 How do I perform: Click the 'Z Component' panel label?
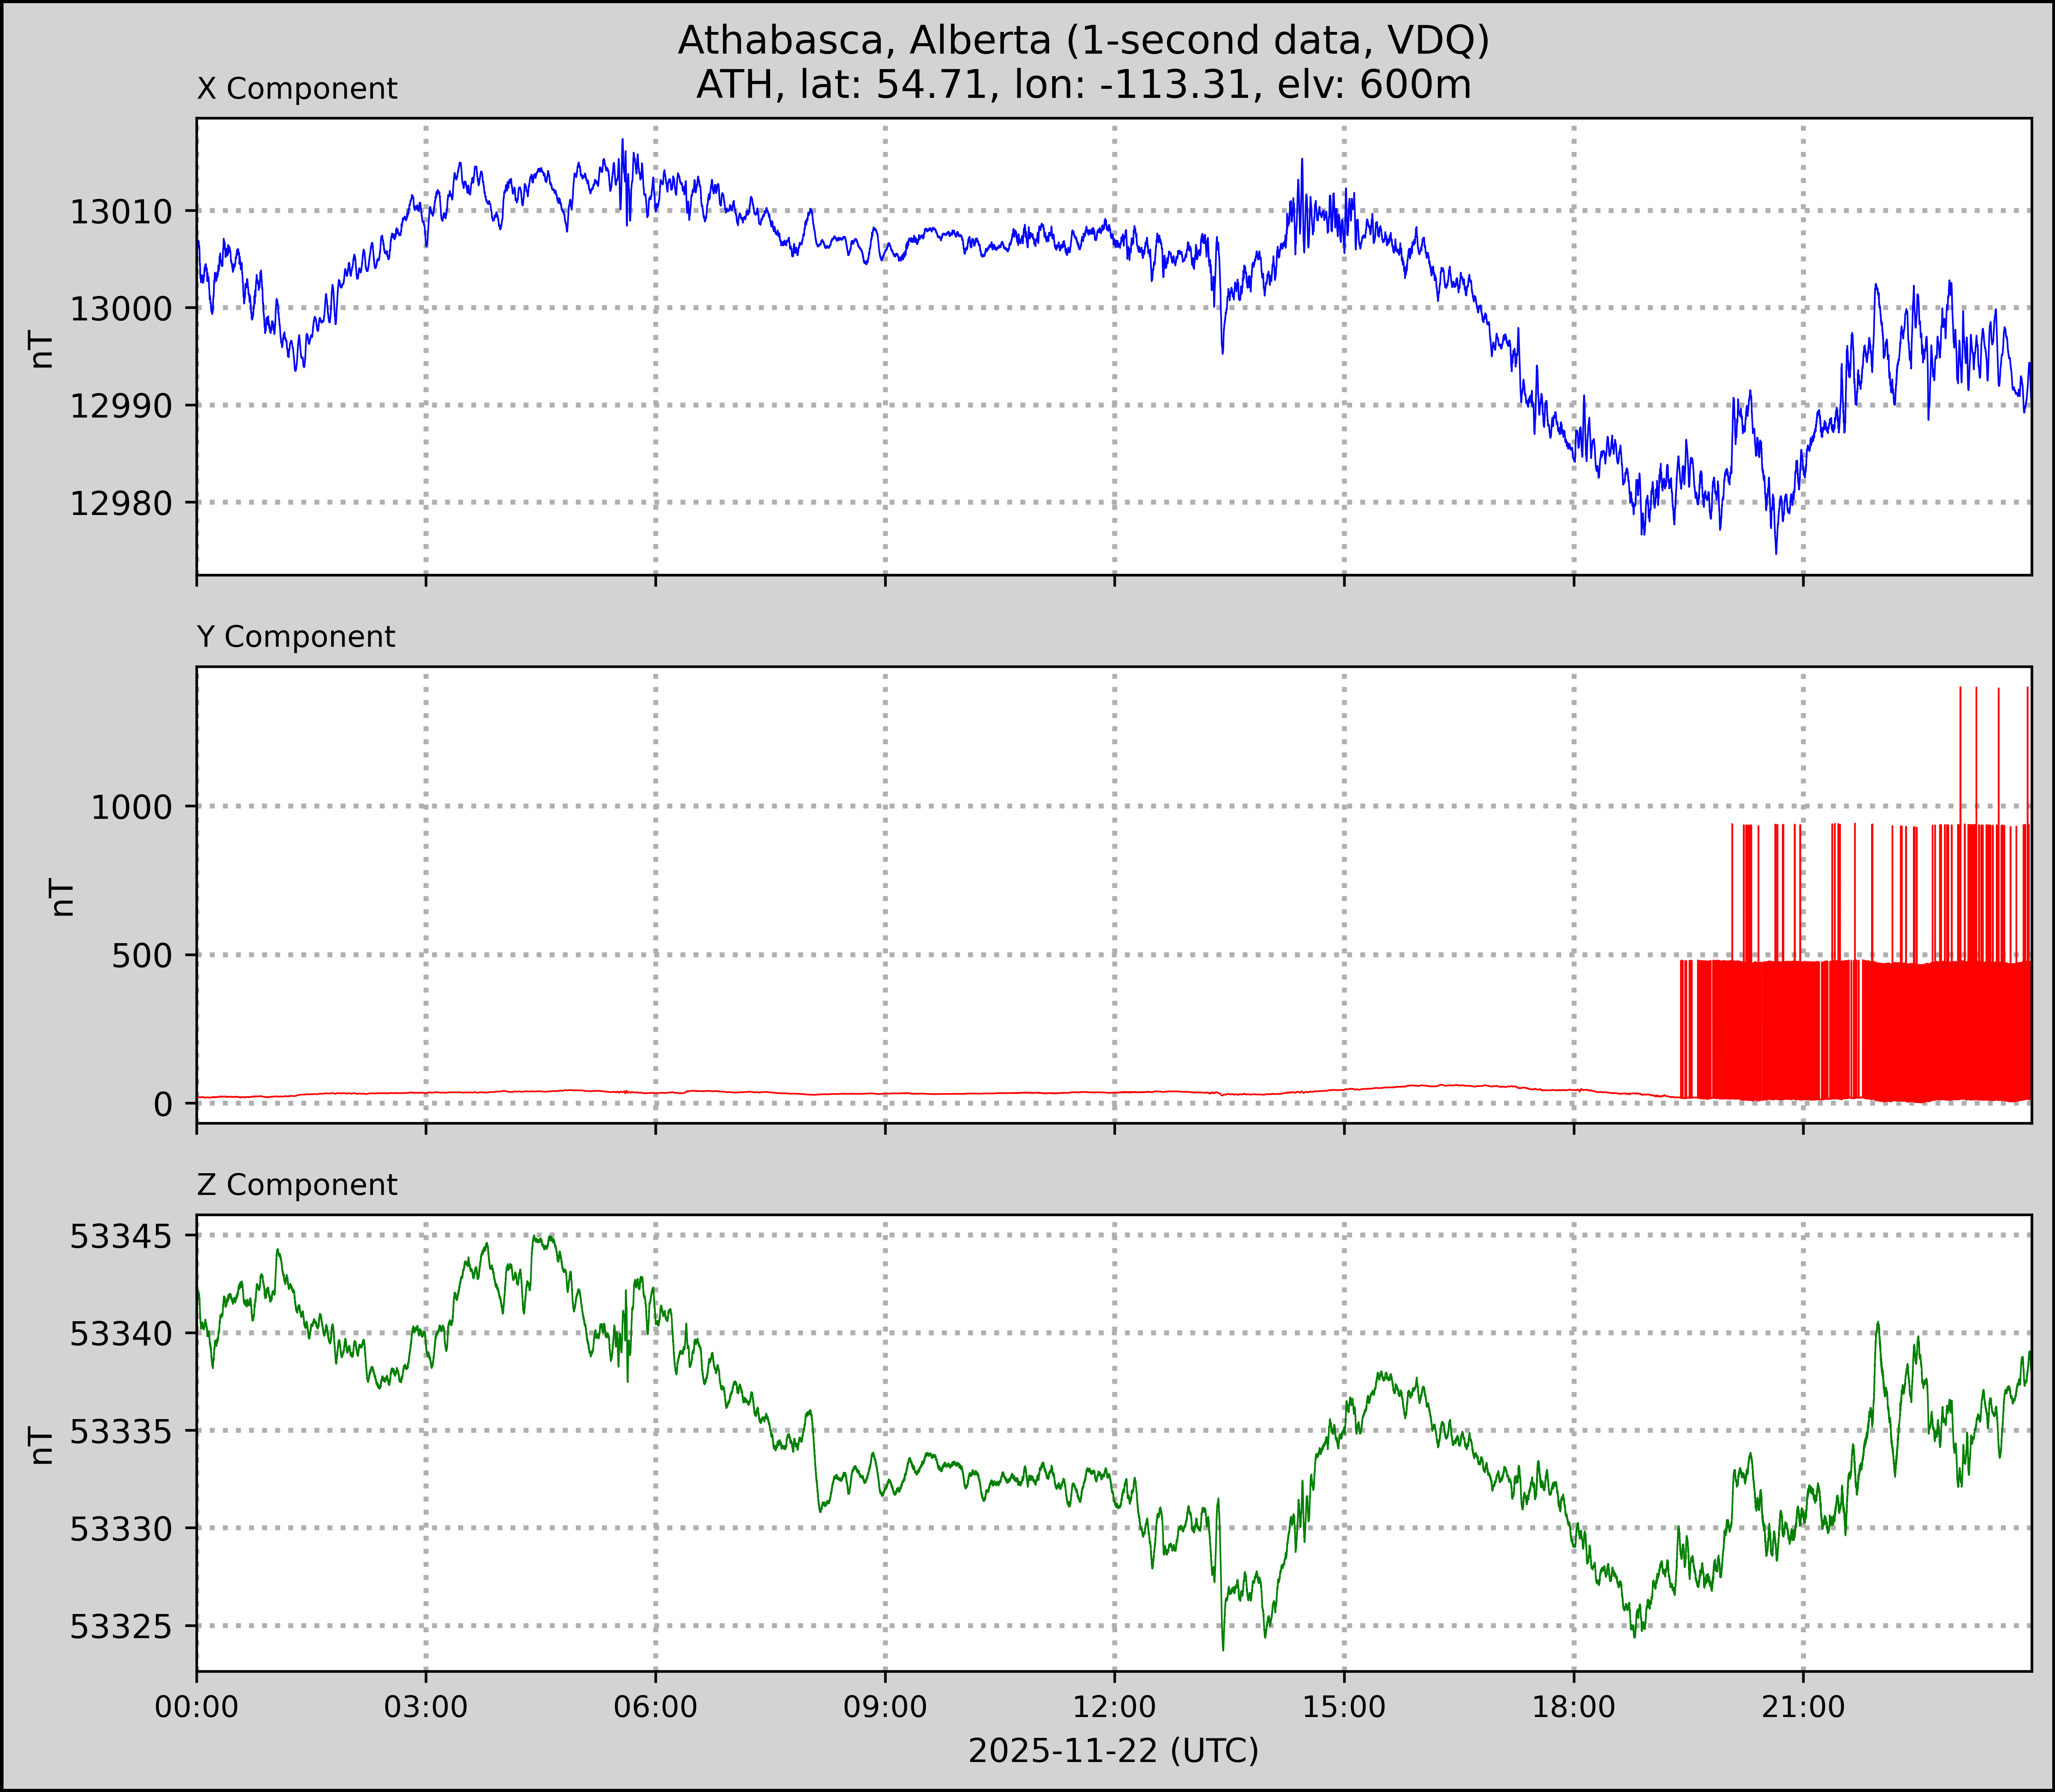point(297,1185)
